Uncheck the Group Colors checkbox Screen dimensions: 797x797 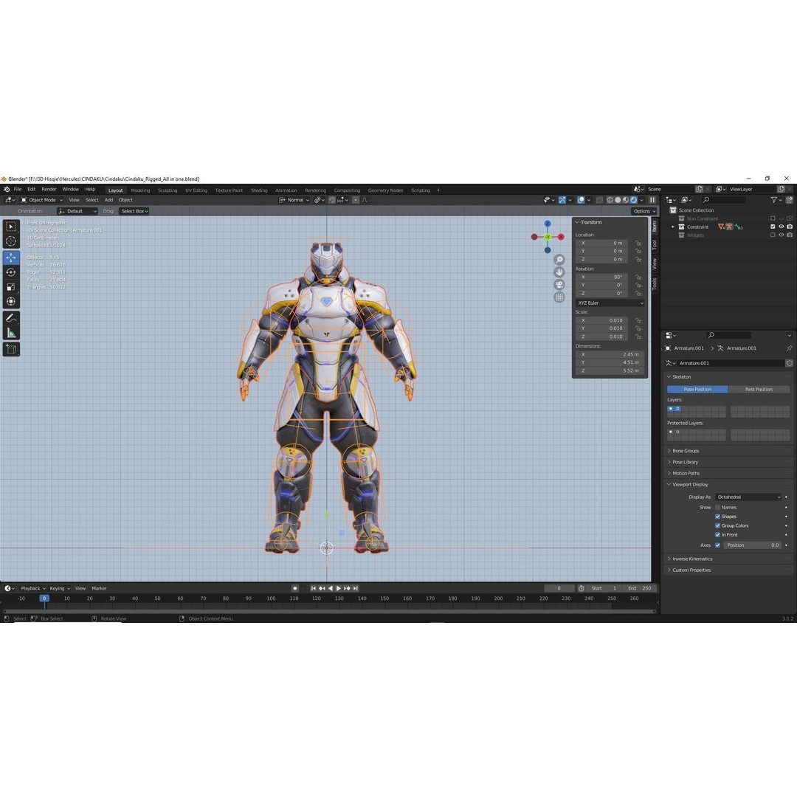point(718,525)
